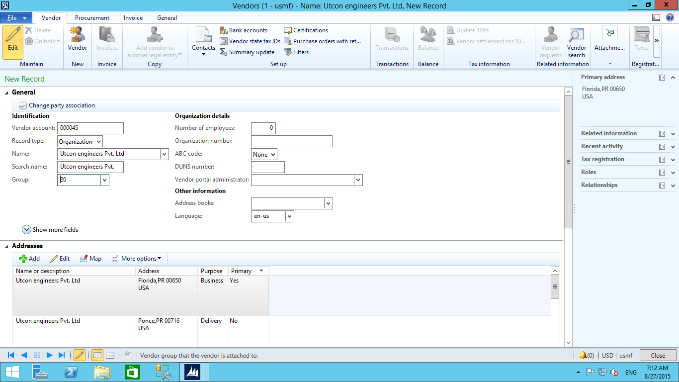Open the Help icon at top right
This screenshot has width=679, height=382.
pyautogui.click(x=670, y=17)
